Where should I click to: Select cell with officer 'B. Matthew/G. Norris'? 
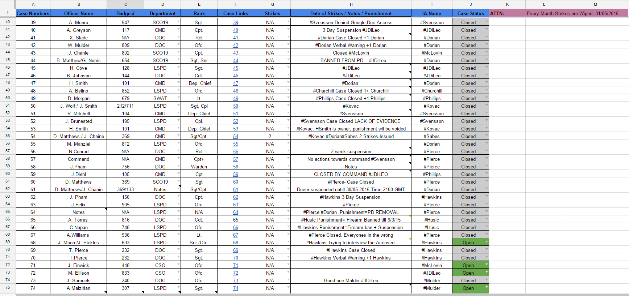point(79,60)
